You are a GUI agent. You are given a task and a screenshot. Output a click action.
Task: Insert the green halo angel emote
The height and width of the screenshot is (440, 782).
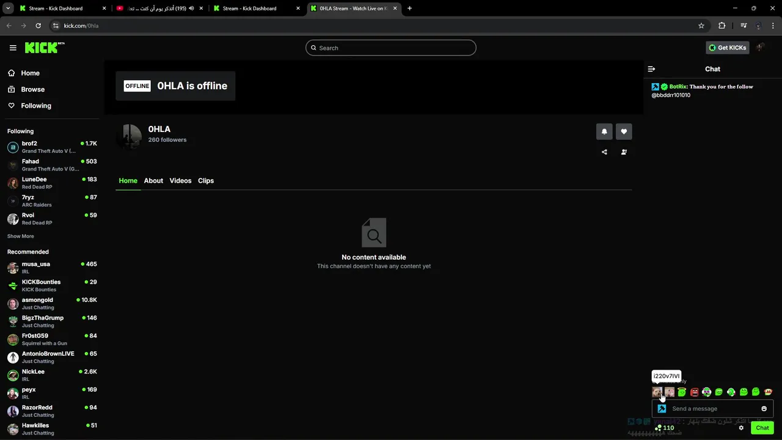[x=682, y=392]
